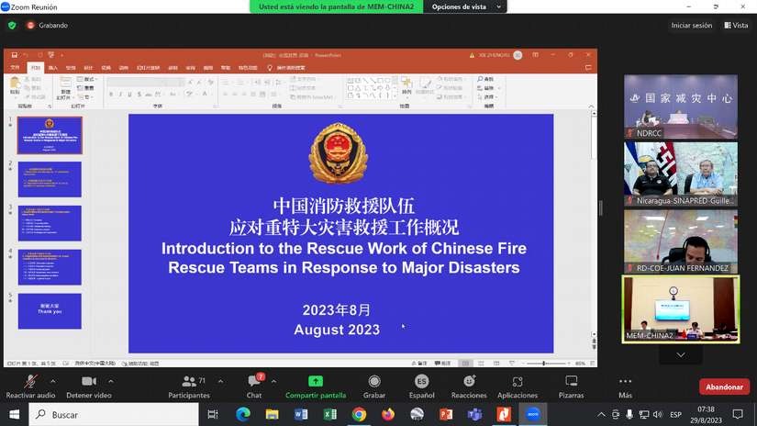Open Reacciones emoji menu
Image resolution: width=757 pixels, height=426 pixels.
[469, 382]
